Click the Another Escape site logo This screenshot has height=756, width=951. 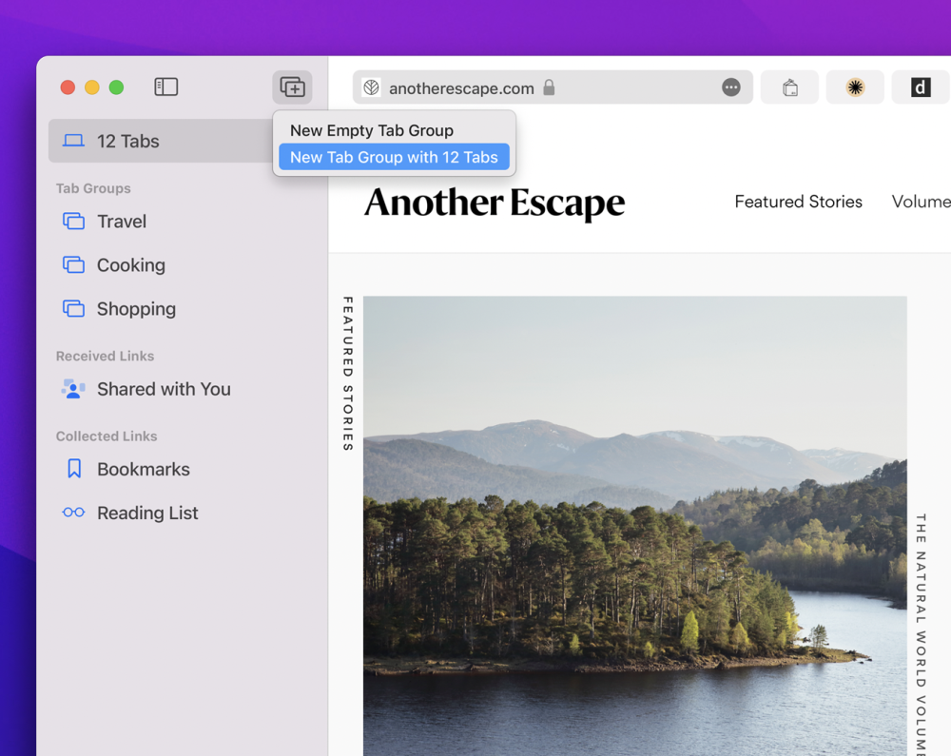pyautogui.click(x=495, y=203)
